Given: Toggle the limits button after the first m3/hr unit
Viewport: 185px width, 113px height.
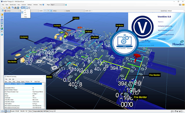Looking at the screenshot, I should tap(45, 11).
